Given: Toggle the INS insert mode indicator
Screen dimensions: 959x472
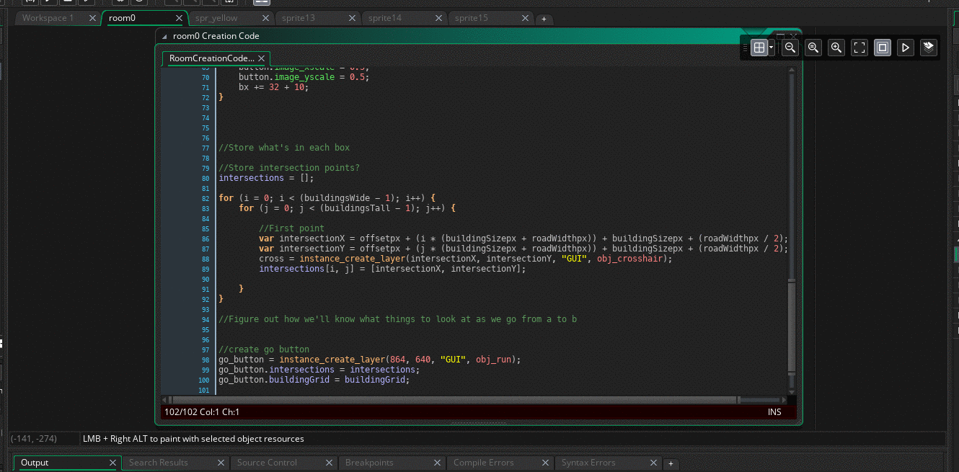Looking at the screenshot, I should [x=774, y=412].
